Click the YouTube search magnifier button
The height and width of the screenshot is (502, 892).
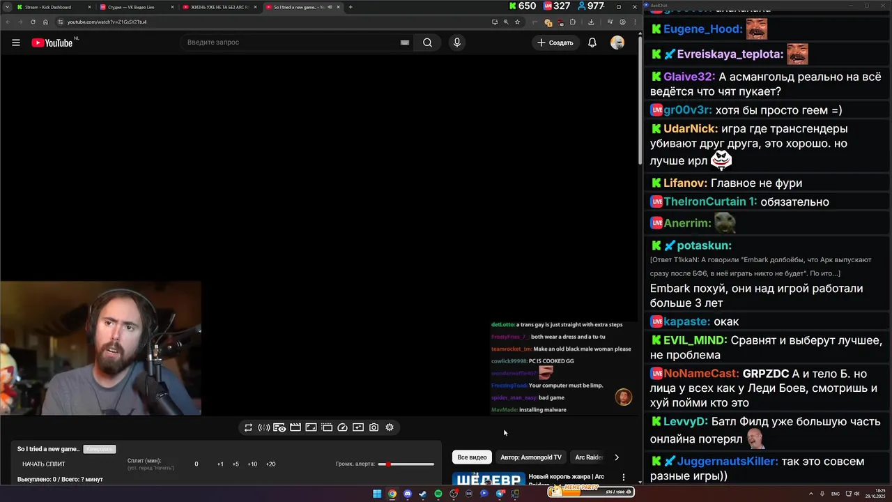click(427, 43)
